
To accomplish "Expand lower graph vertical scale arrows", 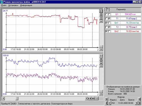I will click(x=101, y=59).
